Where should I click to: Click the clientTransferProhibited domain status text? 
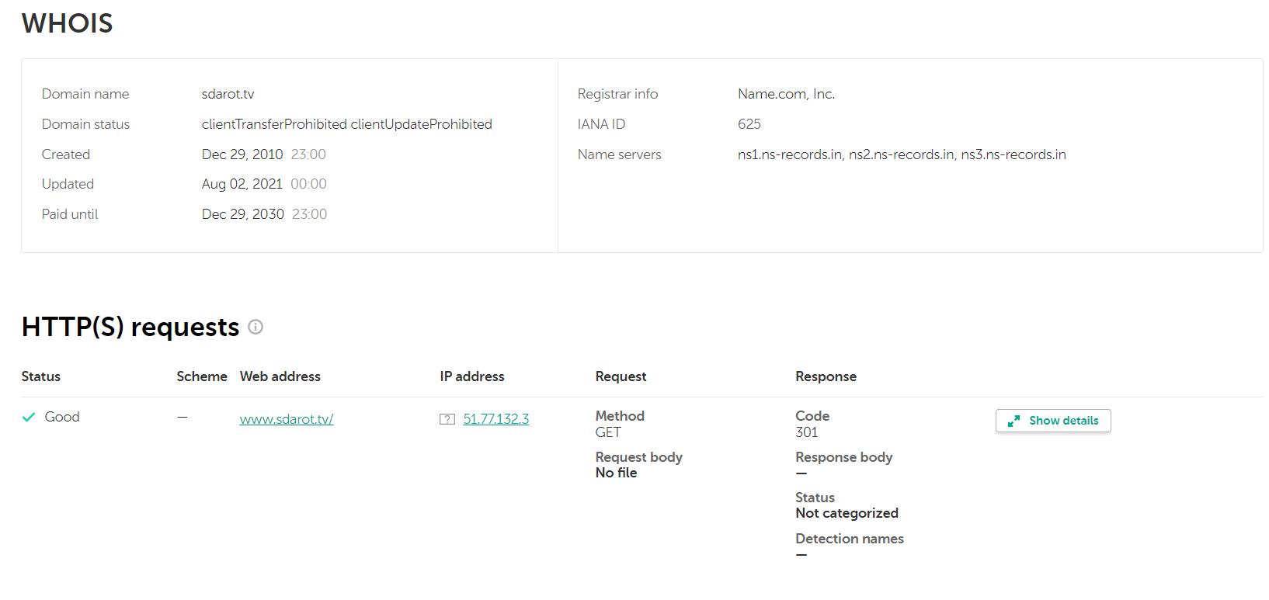pos(274,124)
